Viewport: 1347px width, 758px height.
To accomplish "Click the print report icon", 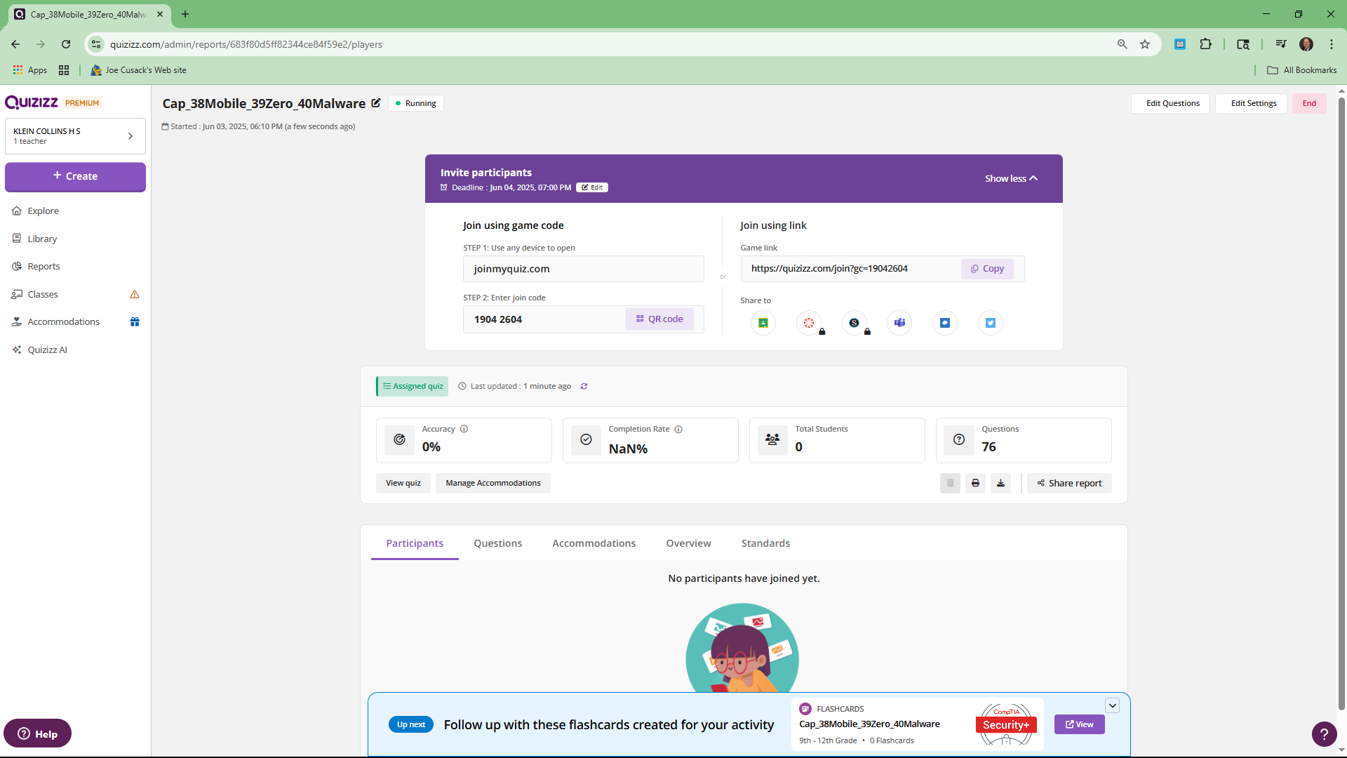I will click(x=975, y=483).
